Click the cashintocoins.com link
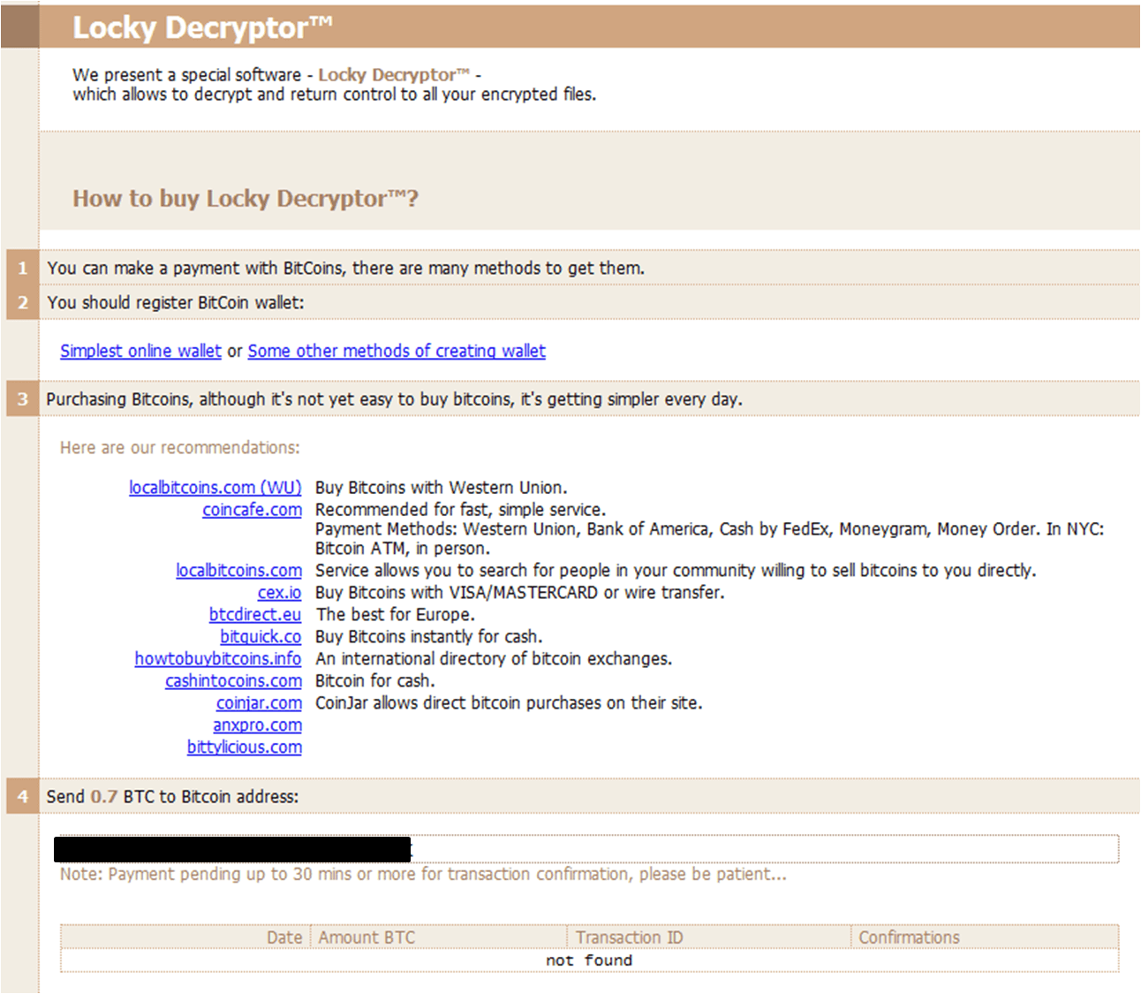Image resolution: width=1141 pixels, height=994 pixels. pos(233,681)
